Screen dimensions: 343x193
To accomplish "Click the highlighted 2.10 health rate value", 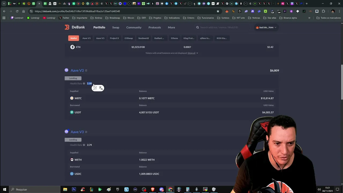I will click(89, 84).
